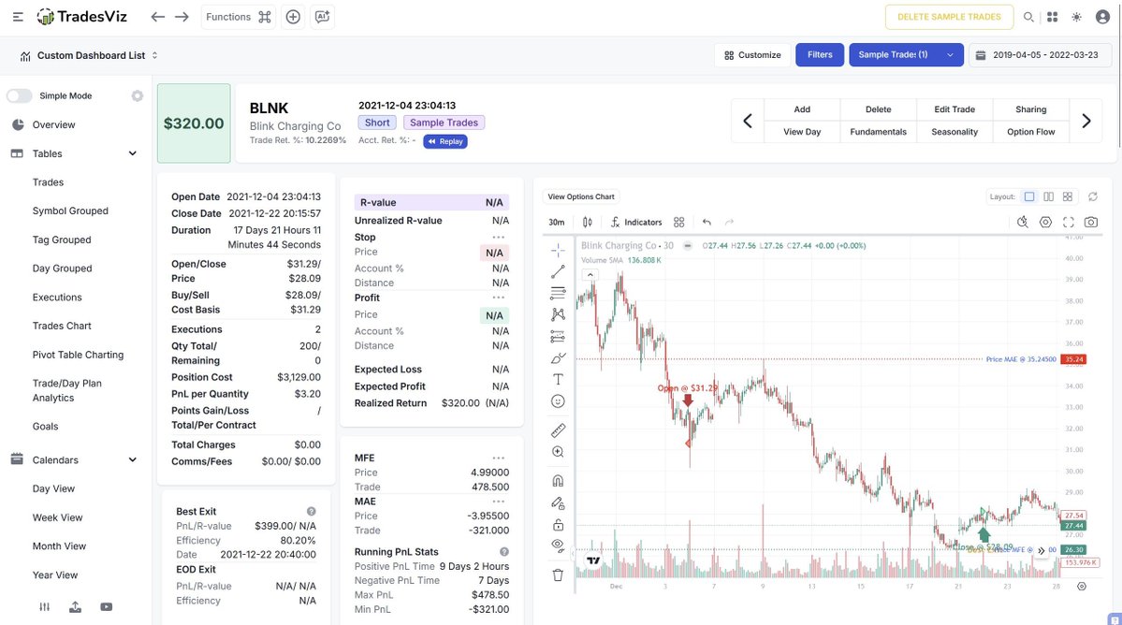Select single chart layout
1122x625 pixels.
tap(1029, 196)
